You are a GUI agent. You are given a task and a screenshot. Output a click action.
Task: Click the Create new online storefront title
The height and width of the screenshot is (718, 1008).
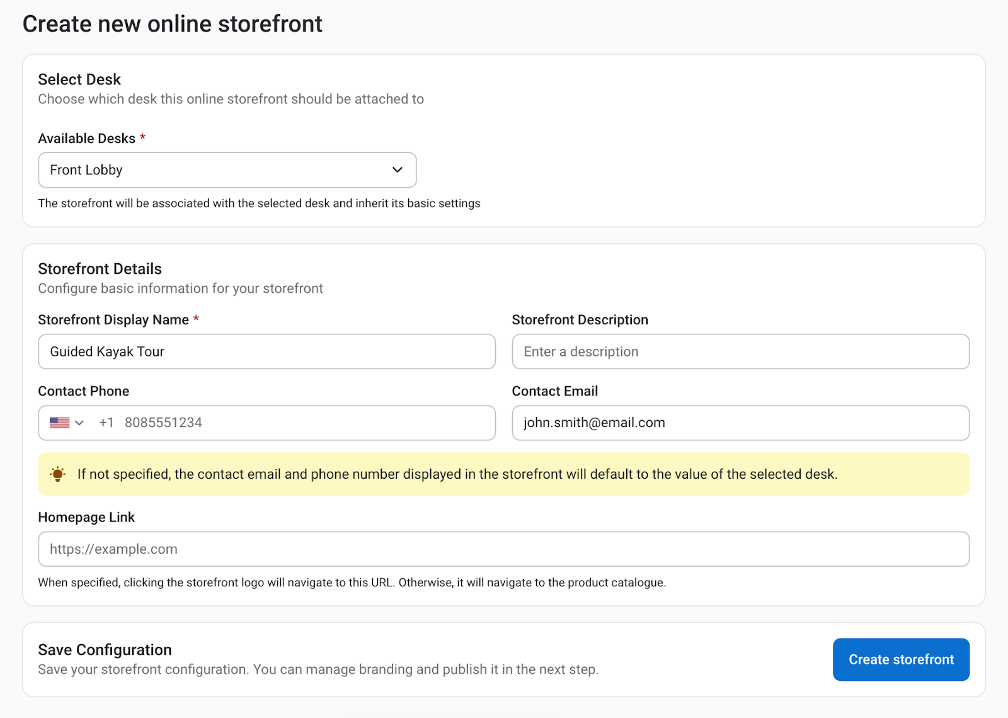[x=172, y=24]
